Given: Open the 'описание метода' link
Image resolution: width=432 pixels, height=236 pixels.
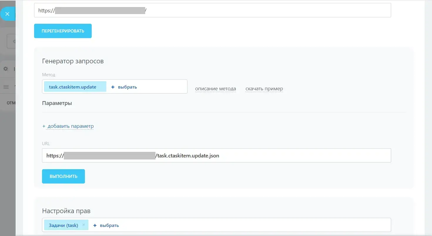Looking at the screenshot, I should point(216,89).
